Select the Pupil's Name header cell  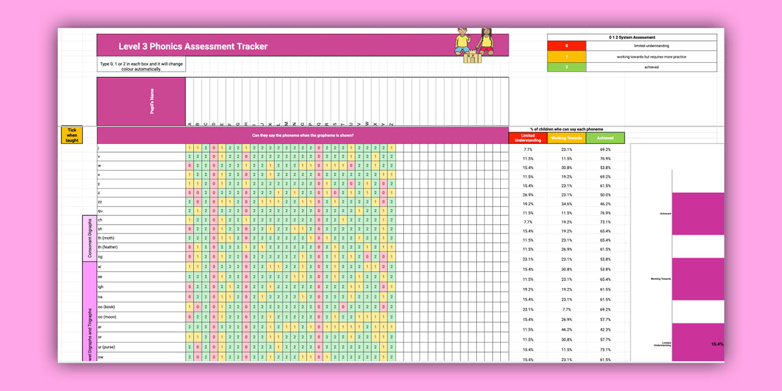(x=141, y=102)
